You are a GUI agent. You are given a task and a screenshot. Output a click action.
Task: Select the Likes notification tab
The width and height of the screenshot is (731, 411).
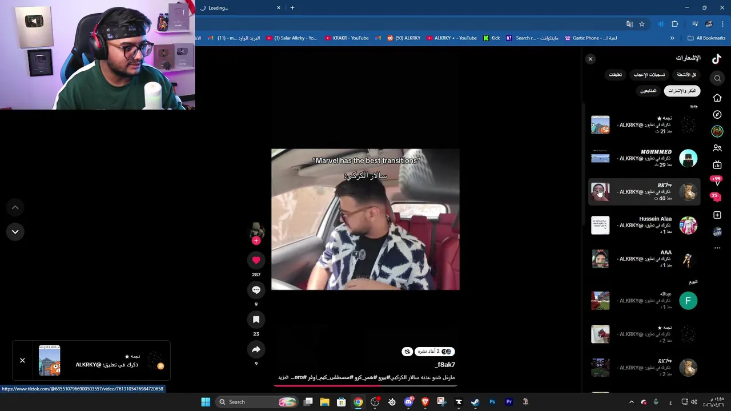pyautogui.click(x=649, y=75)
